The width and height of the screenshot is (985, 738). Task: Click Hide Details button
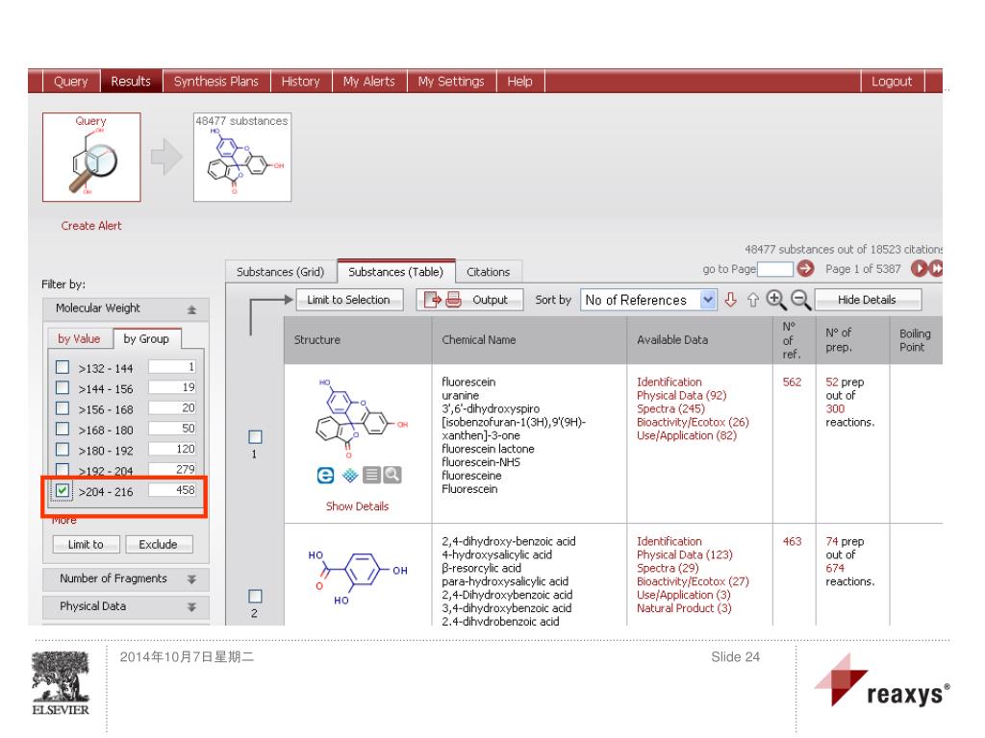869,300
